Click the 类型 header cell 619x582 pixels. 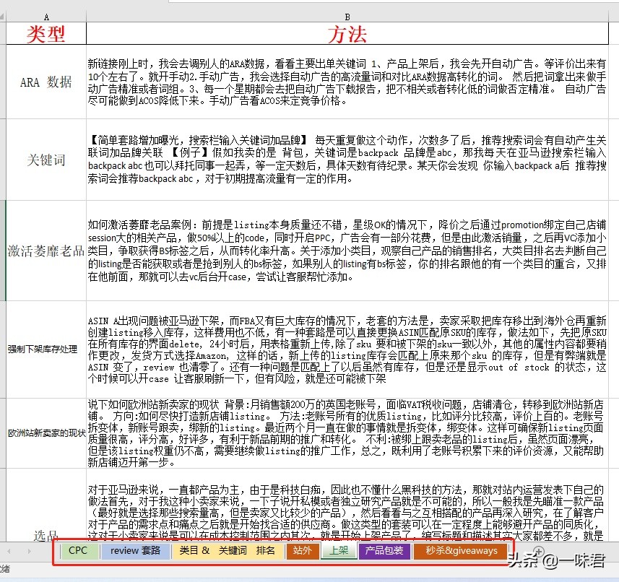tap(46, 33)
